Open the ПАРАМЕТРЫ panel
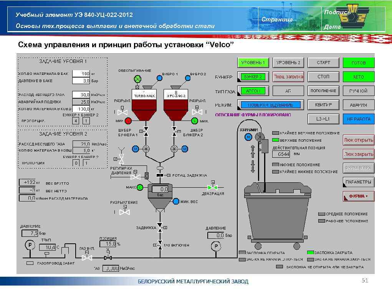392x294 pixels. pos(359,182)
